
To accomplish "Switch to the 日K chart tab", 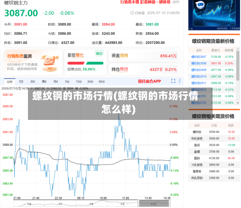I will point(33,81).
